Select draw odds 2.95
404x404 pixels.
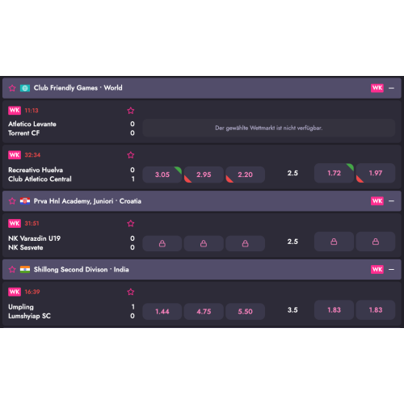(x=204, y=175)
